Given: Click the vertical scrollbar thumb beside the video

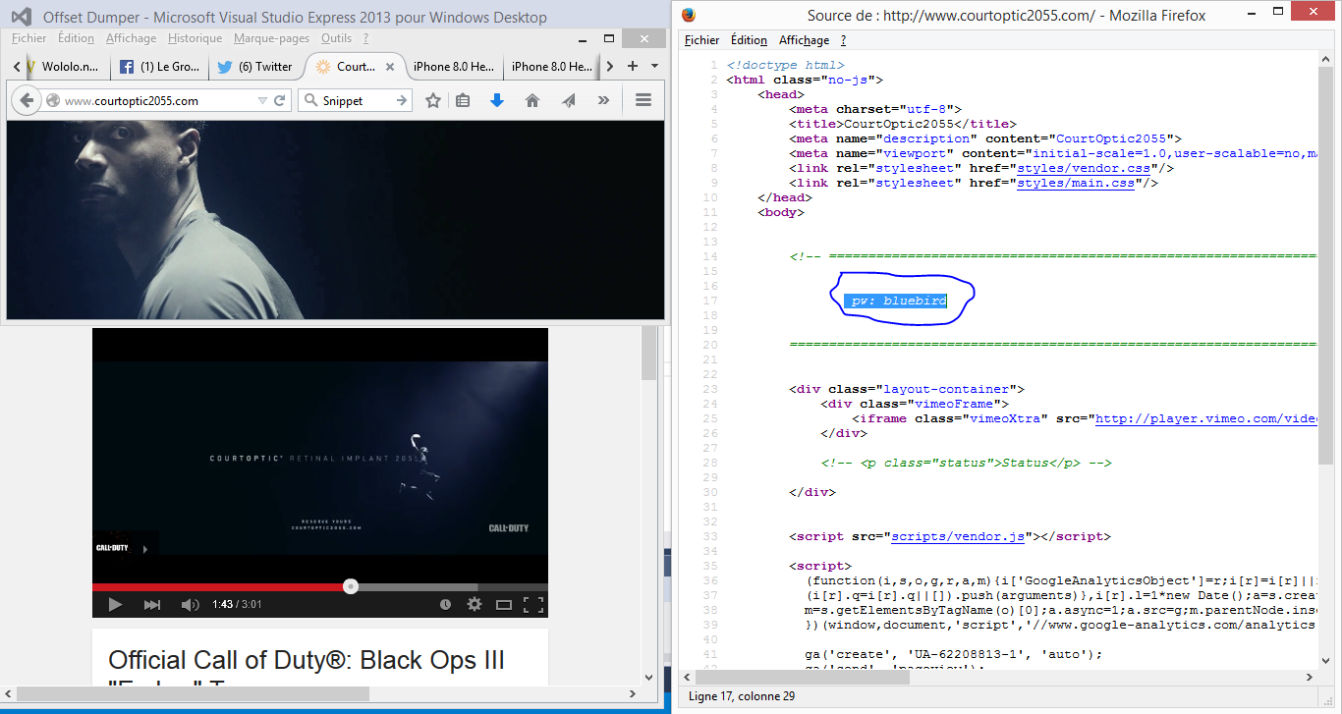Looking at the screenshot, I should point(648,355).
